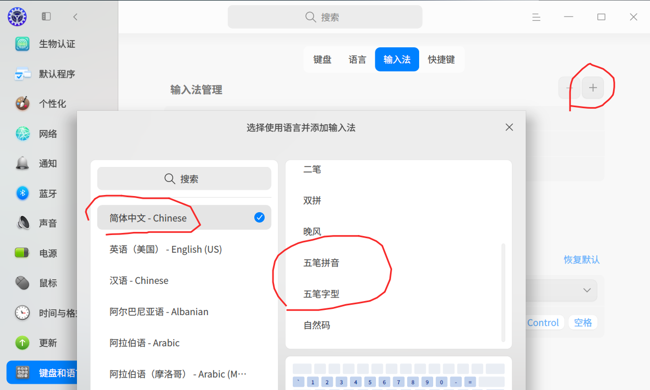Select 英语（美国） - English (US)
Image resolution: width=650 pixels, height=390 pixels.
pyautogui.click(x=184, y=249)
